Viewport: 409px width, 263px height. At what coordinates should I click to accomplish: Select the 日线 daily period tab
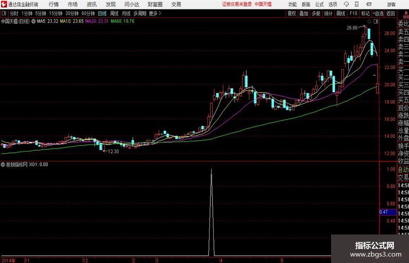pyautogui.click(x=102, y=13)
